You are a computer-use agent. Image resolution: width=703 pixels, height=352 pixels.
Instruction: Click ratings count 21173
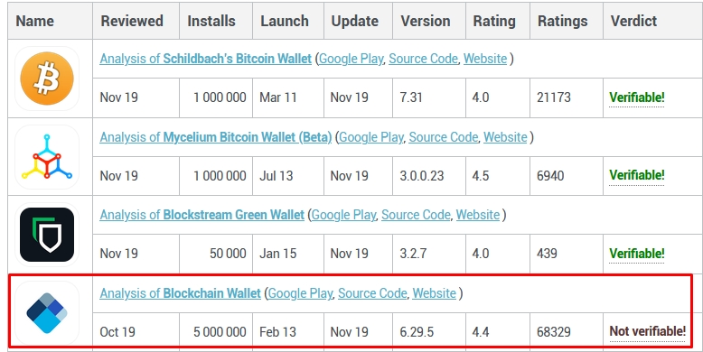coord(554,97)
